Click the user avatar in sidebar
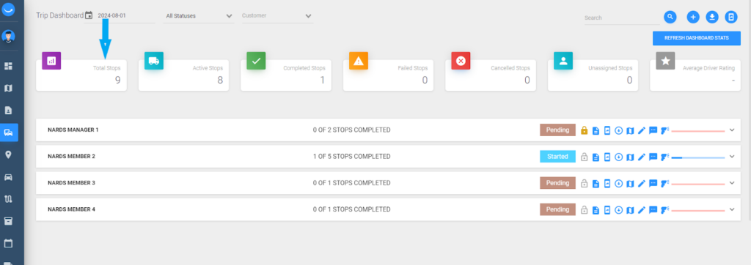Viewport: 751px width, 265px height. (x=8, y=36)
